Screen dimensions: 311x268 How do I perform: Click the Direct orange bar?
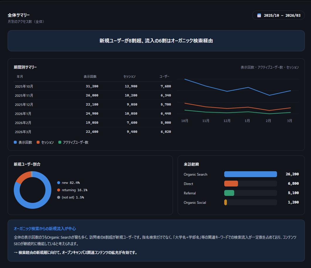click(x=231, y=184)
